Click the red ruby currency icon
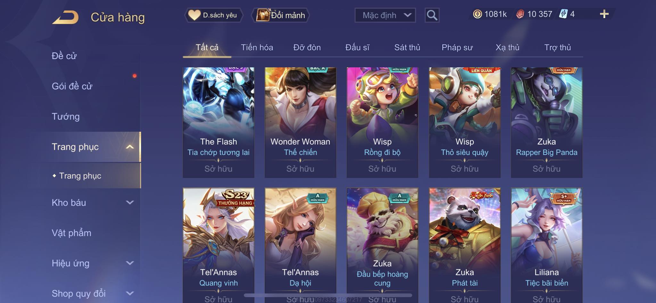The width and height of the screenshot is (656, 303). click(520, 14)
